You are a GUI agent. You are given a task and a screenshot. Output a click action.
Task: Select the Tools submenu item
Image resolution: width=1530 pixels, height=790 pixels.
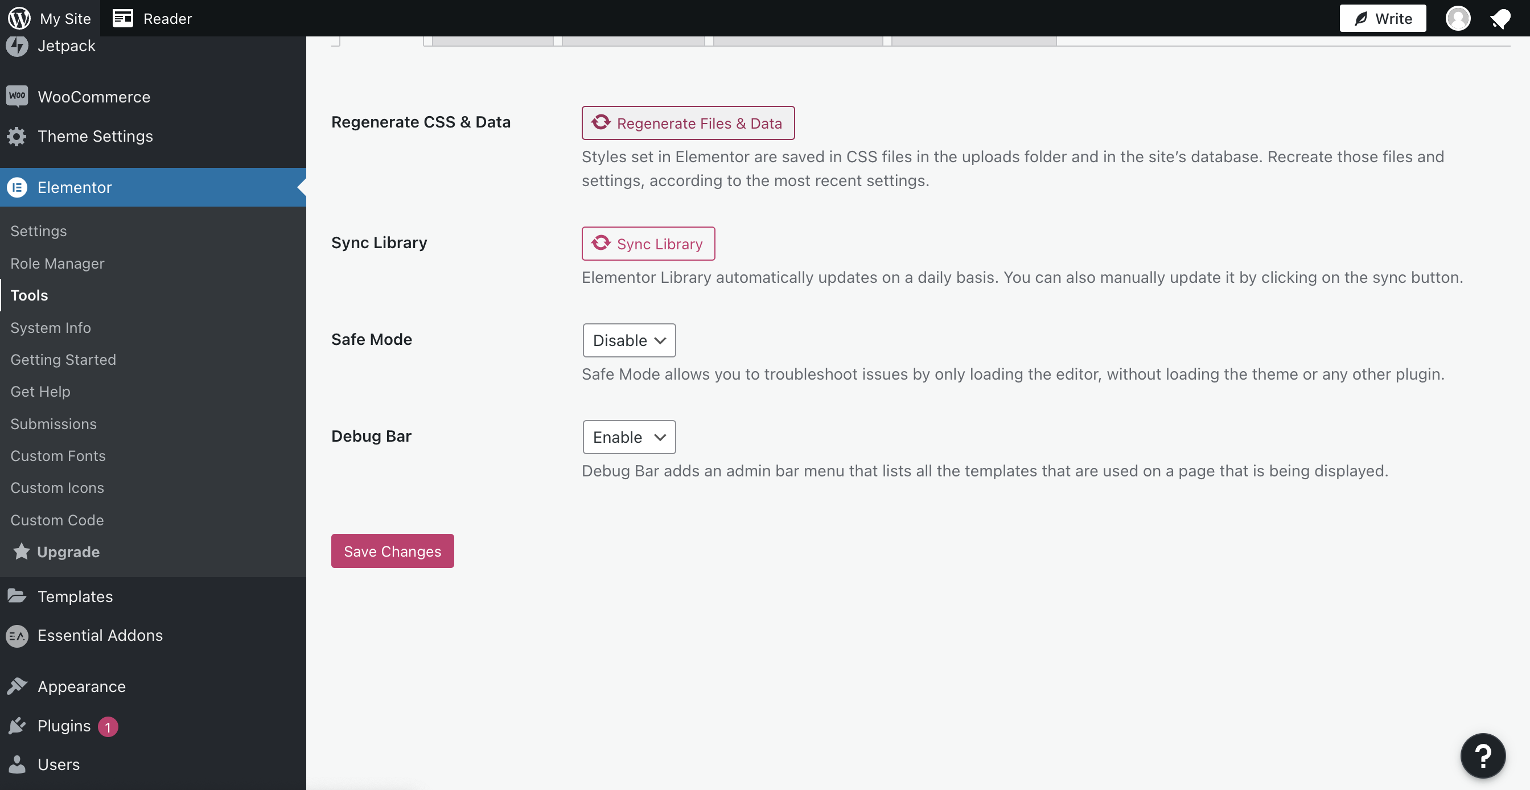[29, 295]
